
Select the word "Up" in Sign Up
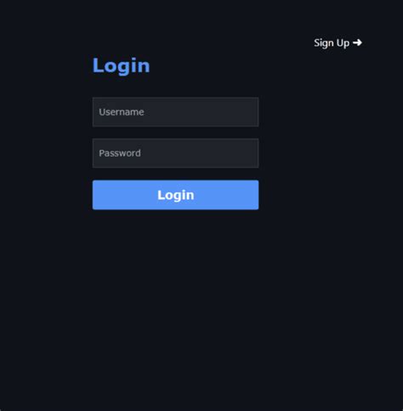point(343,43)
